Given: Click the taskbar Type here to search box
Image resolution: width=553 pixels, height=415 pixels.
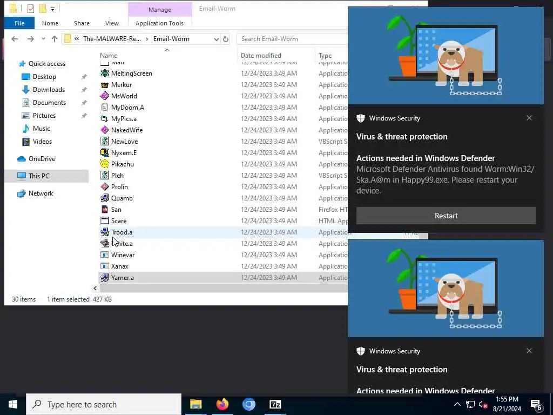Looking at the screenshot, I should [x=104, y=404].
